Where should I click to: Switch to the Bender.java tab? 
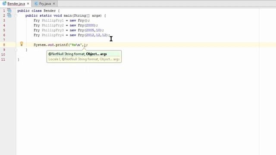tap(16, 3)
